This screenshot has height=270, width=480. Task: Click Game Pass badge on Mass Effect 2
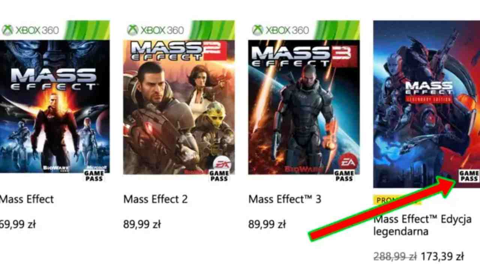point(219,176)
